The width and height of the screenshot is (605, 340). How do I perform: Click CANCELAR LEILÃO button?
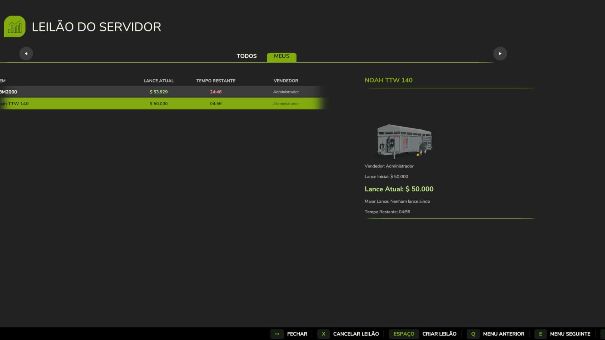click(356, 334)
